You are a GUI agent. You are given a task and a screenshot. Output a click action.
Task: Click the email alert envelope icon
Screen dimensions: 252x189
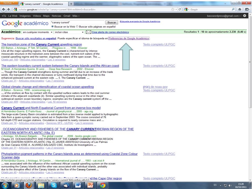pyautogui.click(x=88, y=32)
